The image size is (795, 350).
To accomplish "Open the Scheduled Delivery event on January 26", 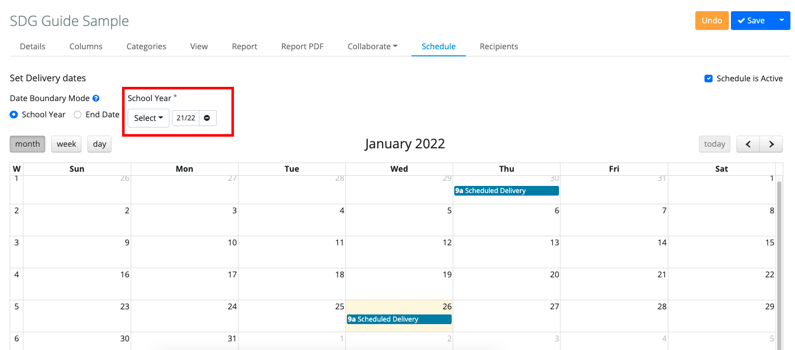I will [x=399, y=319].
